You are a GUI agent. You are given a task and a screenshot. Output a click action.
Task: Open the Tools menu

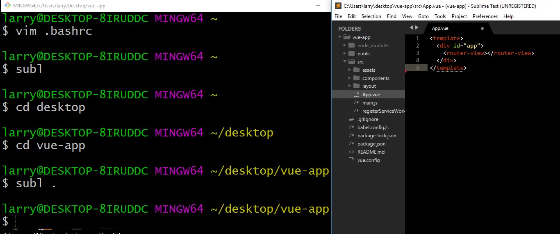pos(440,16)
